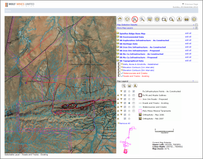Open the Help question mark tool

(194, 19)
